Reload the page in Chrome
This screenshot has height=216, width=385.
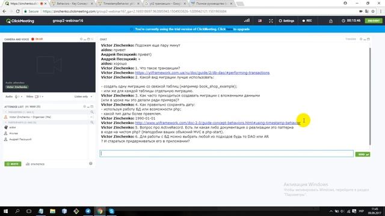coord(17,11)
